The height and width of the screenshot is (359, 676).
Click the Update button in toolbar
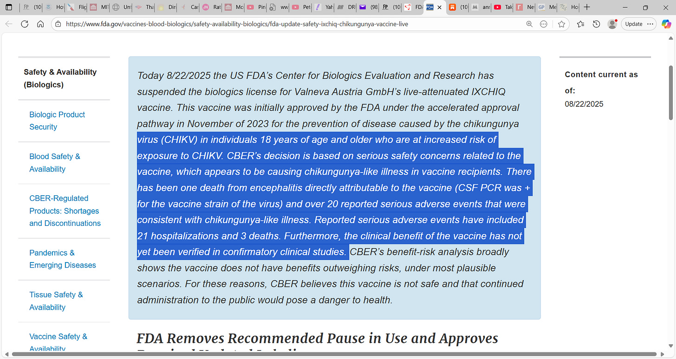pyautogui.click(x=638, y=24)
